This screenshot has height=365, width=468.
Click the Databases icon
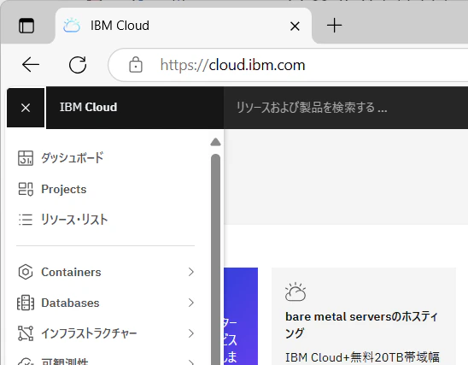click(x=26, y=303)
